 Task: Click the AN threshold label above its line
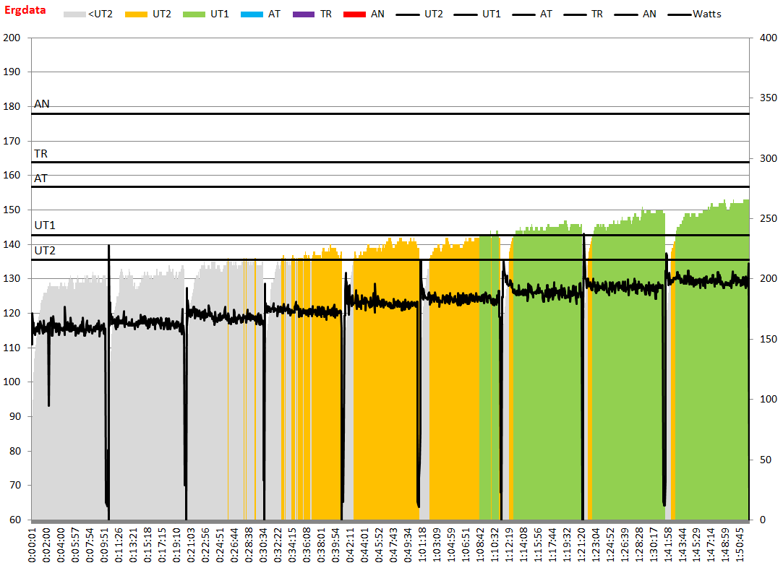coord(42,104)
